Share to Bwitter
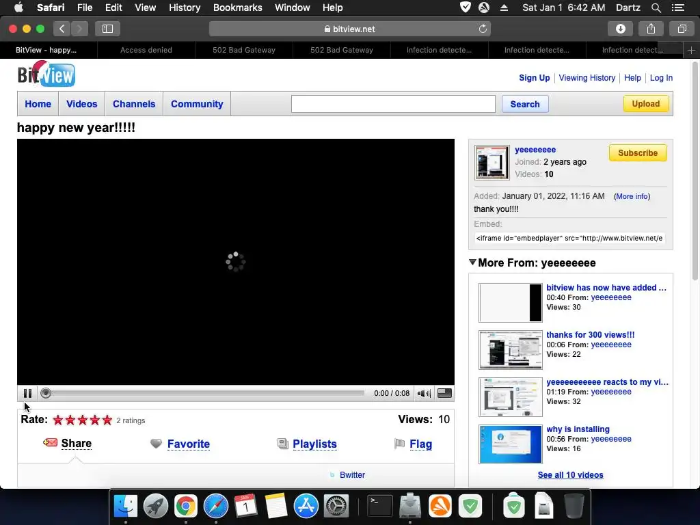The image size is (700, 525). [352, 475]
